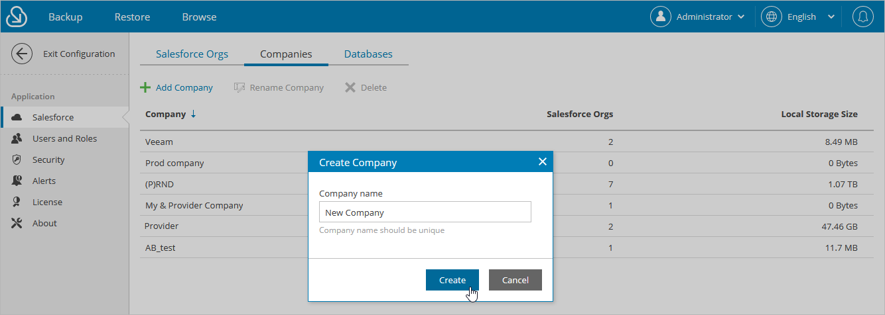885x315 pixels.
Task: Focus the Company name input field
Action: pos(425,212)
